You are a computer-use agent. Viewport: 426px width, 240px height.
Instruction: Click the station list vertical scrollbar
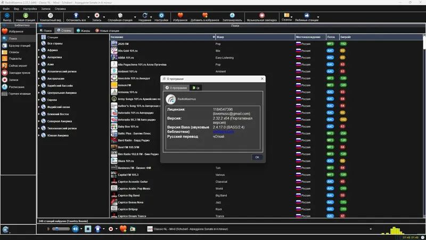tap(424, 125)
